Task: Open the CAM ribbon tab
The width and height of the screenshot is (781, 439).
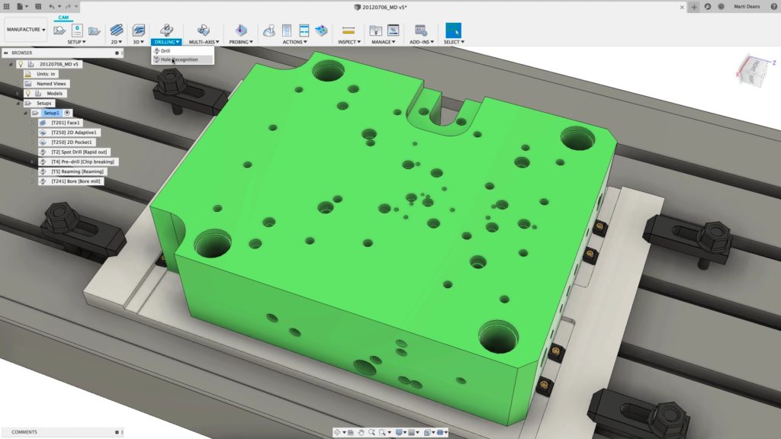Action: 64,16
